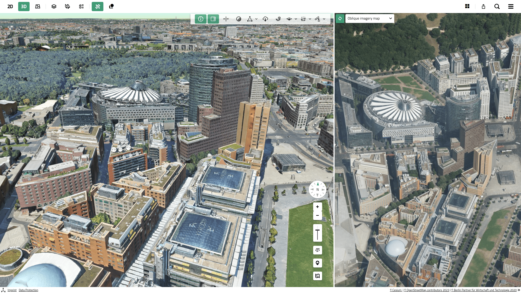521x293 pixels.
Task: Open the overview map button
Action: tap(317, 276)
